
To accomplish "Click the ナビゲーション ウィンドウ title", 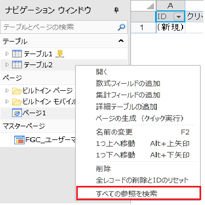I will [x=48, y=10].
